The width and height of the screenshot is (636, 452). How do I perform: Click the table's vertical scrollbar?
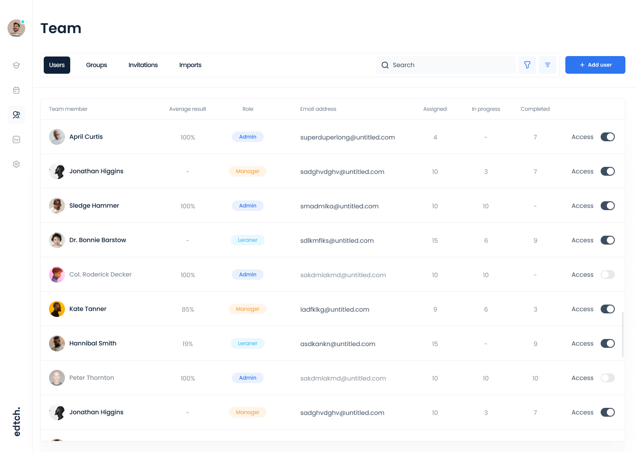(623, 335)
